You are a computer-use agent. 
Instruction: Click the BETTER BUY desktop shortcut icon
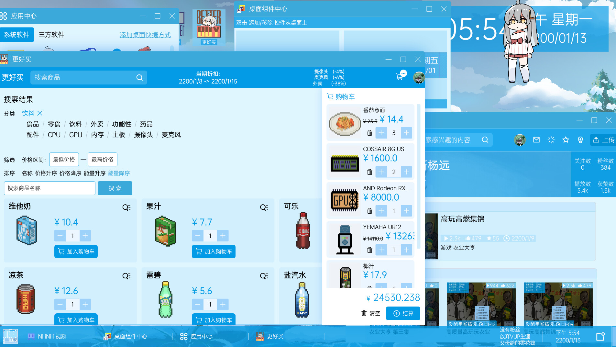coord(209,24)
